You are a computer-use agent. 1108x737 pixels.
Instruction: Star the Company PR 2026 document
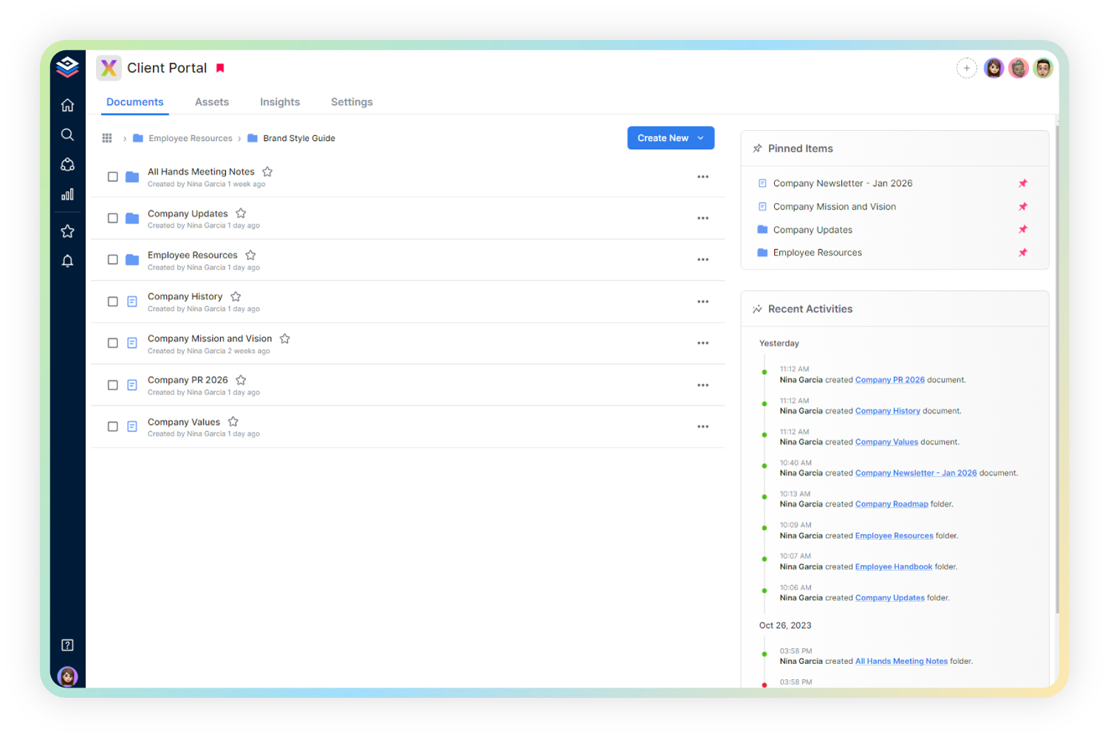pyautogui.click(x=241, y=380)
